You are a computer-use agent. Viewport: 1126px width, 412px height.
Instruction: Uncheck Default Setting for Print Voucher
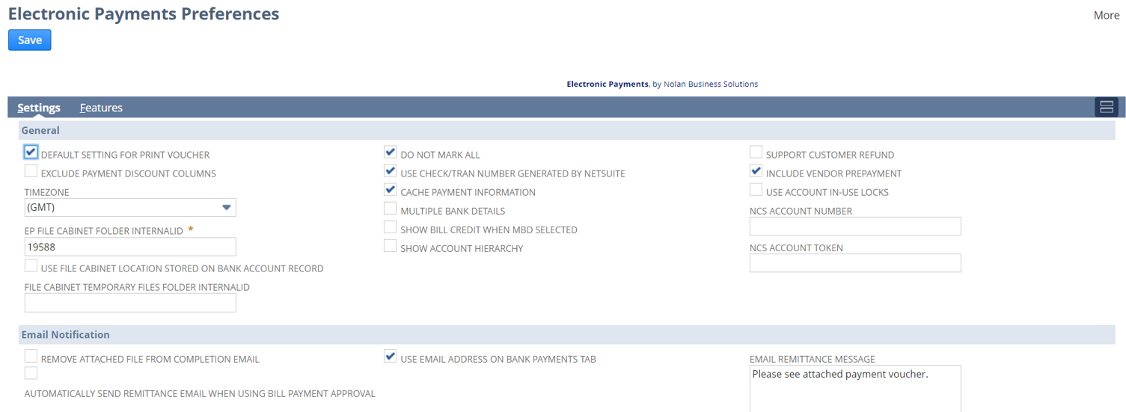[x=31, y=153]
